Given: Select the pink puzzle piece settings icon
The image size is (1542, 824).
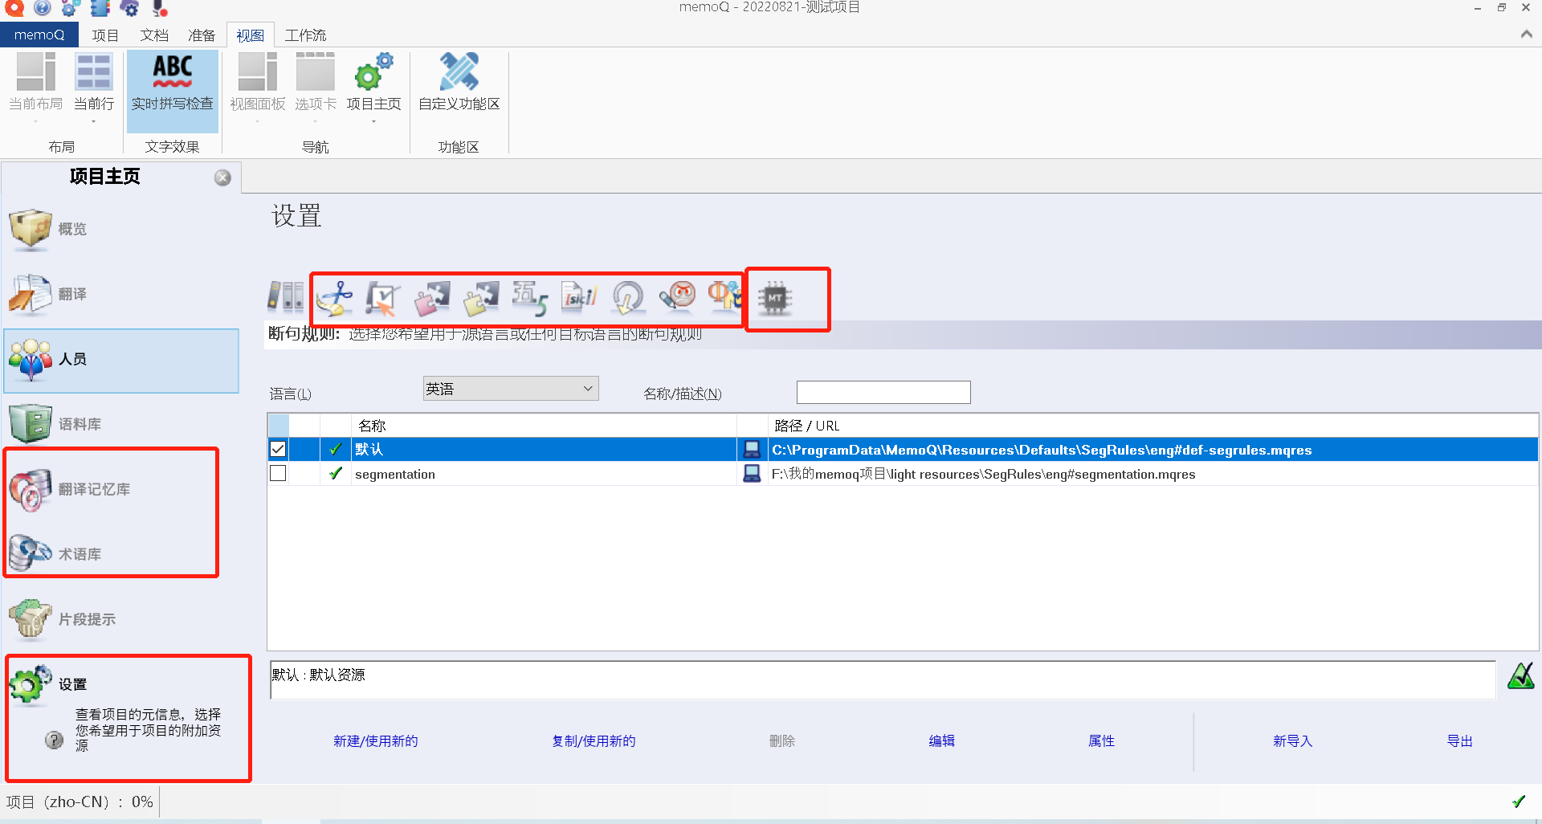Looking at the screenshot, I should tap(432, 298).
